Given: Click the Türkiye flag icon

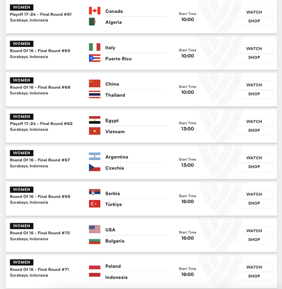Looking at the screenshot, I should [x=95, y=204].
